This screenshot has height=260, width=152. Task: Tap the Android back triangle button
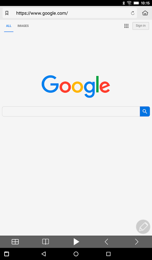pos(44,254)
